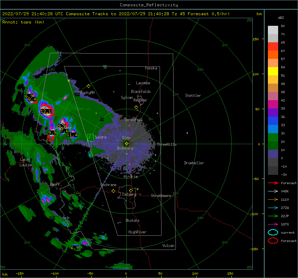Click the green Sundre storm marker icon
Screen dimensions: 298x278
pyautogui.click(x=90, y=138)
